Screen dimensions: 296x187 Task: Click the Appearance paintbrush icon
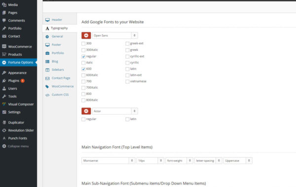pos(4,73)
